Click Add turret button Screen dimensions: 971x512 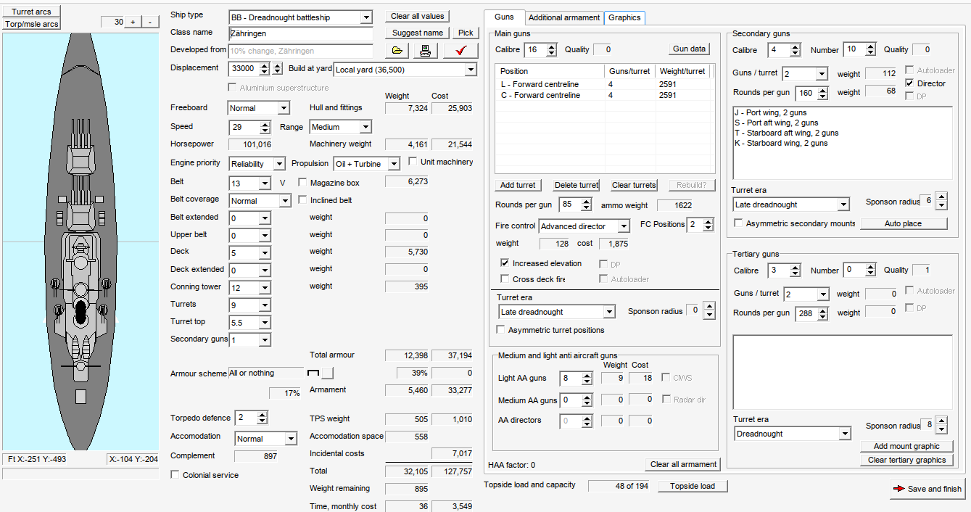click(x=518, y=185)
